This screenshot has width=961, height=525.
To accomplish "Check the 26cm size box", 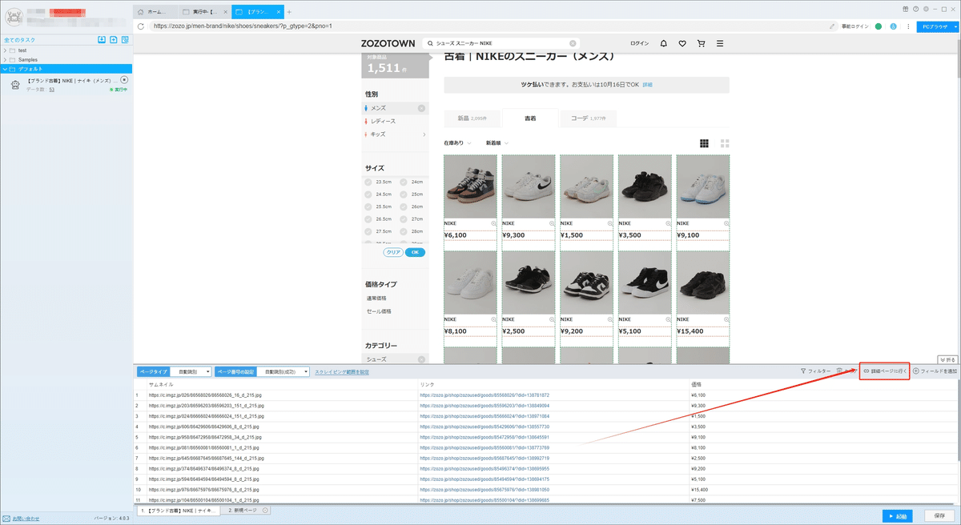I will click(404, 206).
